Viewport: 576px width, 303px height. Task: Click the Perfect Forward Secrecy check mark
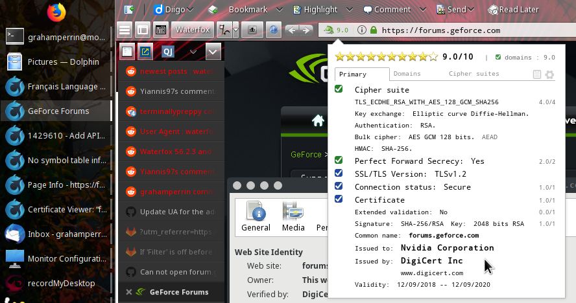click(339, 161)
